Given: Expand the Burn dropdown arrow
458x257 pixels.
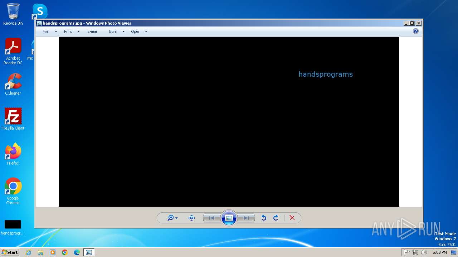Looking at the screenshot, I should 123,32.
